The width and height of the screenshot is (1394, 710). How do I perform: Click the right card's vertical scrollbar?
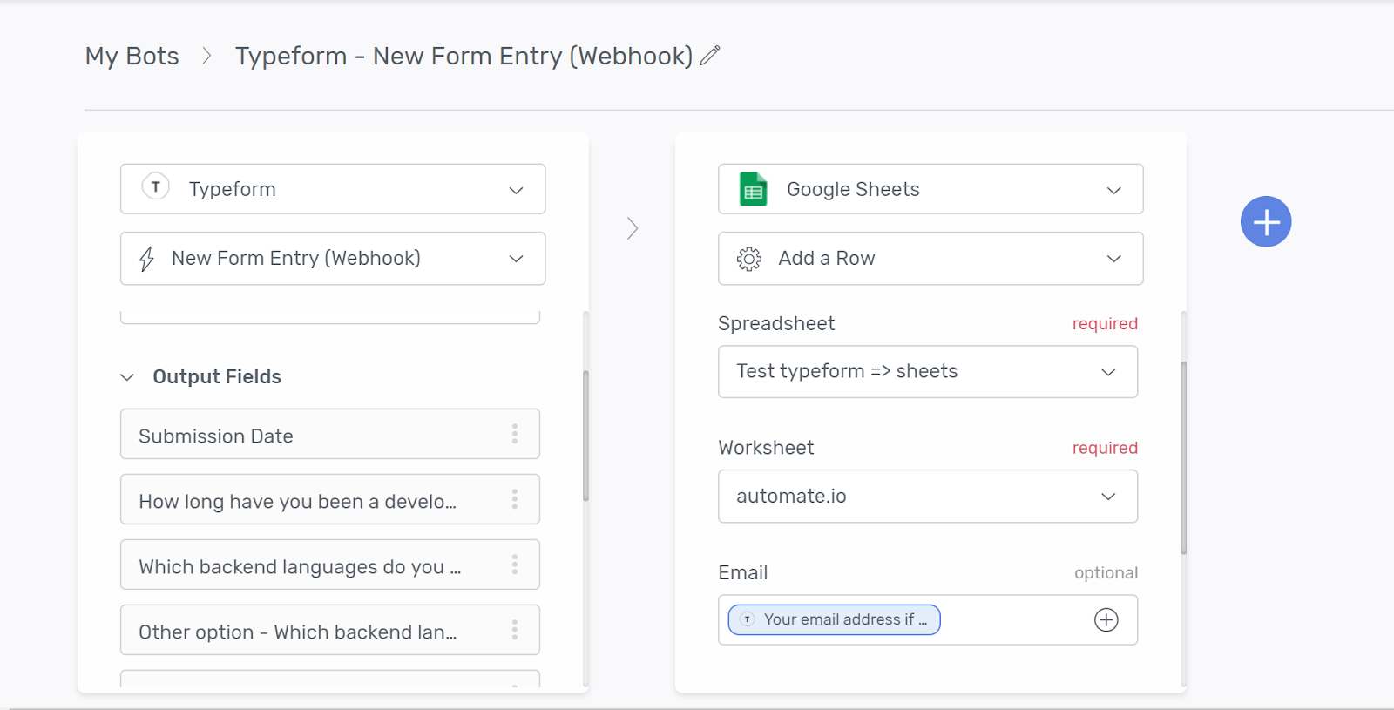pyautogui.click(x=1184, y=457)
